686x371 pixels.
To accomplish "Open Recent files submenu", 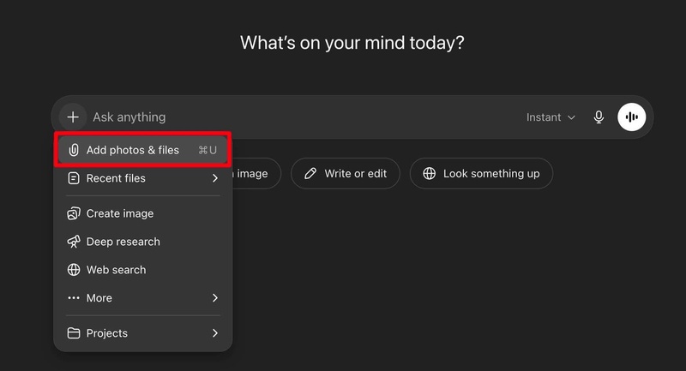I will pyautogui.click(x=142, y=178).
